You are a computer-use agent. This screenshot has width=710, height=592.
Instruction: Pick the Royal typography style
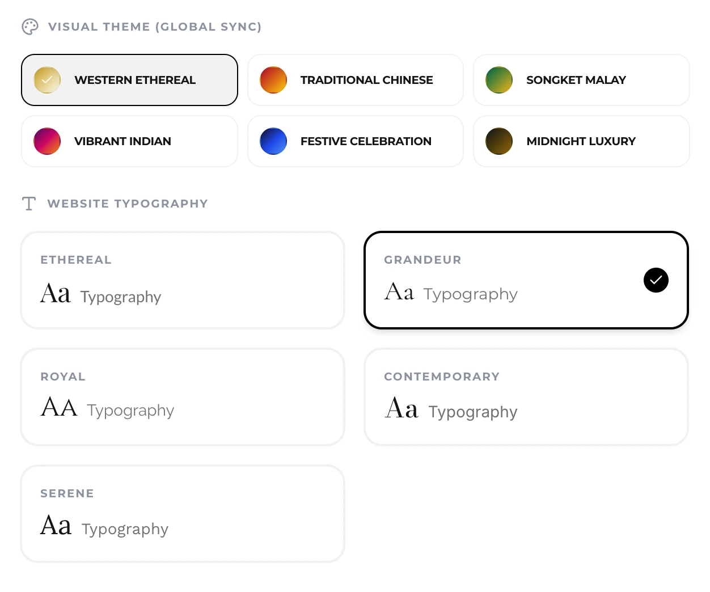point(183,397)
